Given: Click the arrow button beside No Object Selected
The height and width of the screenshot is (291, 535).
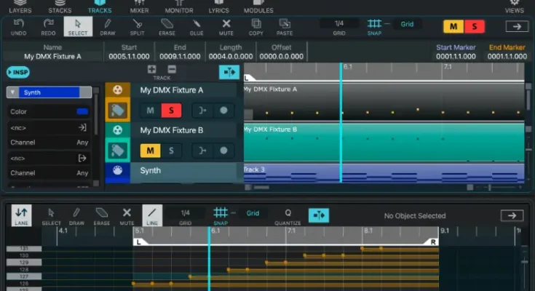Looking at the screenshot, I should pyautogui.click(x=512, y=215).
